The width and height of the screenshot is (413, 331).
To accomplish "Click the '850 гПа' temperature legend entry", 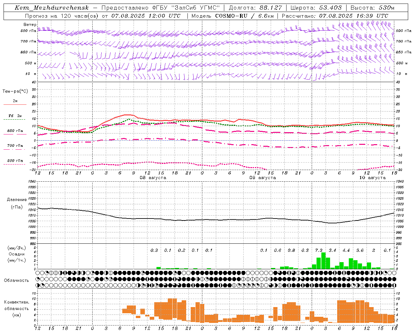I will point(15,131).
